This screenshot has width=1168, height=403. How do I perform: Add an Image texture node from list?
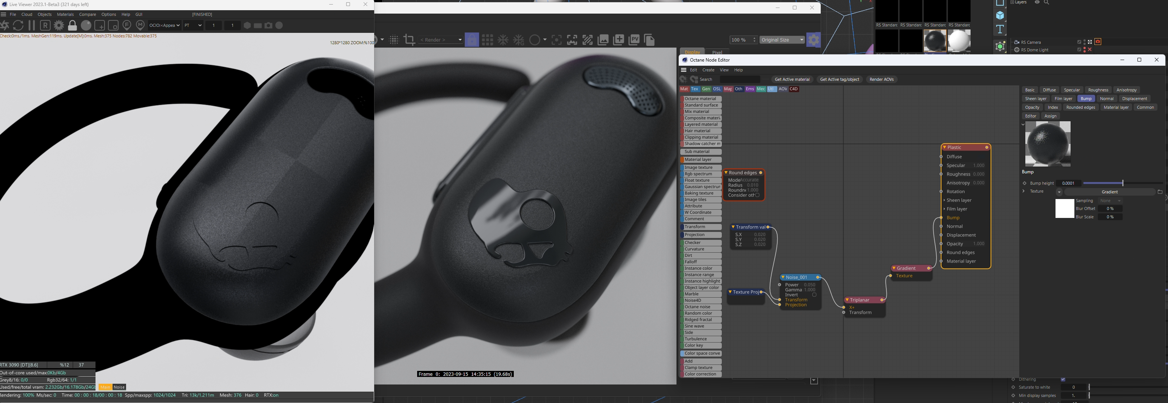[x=701, y=167]
